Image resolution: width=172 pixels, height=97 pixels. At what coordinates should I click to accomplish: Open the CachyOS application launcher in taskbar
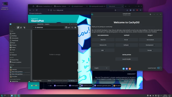pyautogui.click(x=2, y=96)
